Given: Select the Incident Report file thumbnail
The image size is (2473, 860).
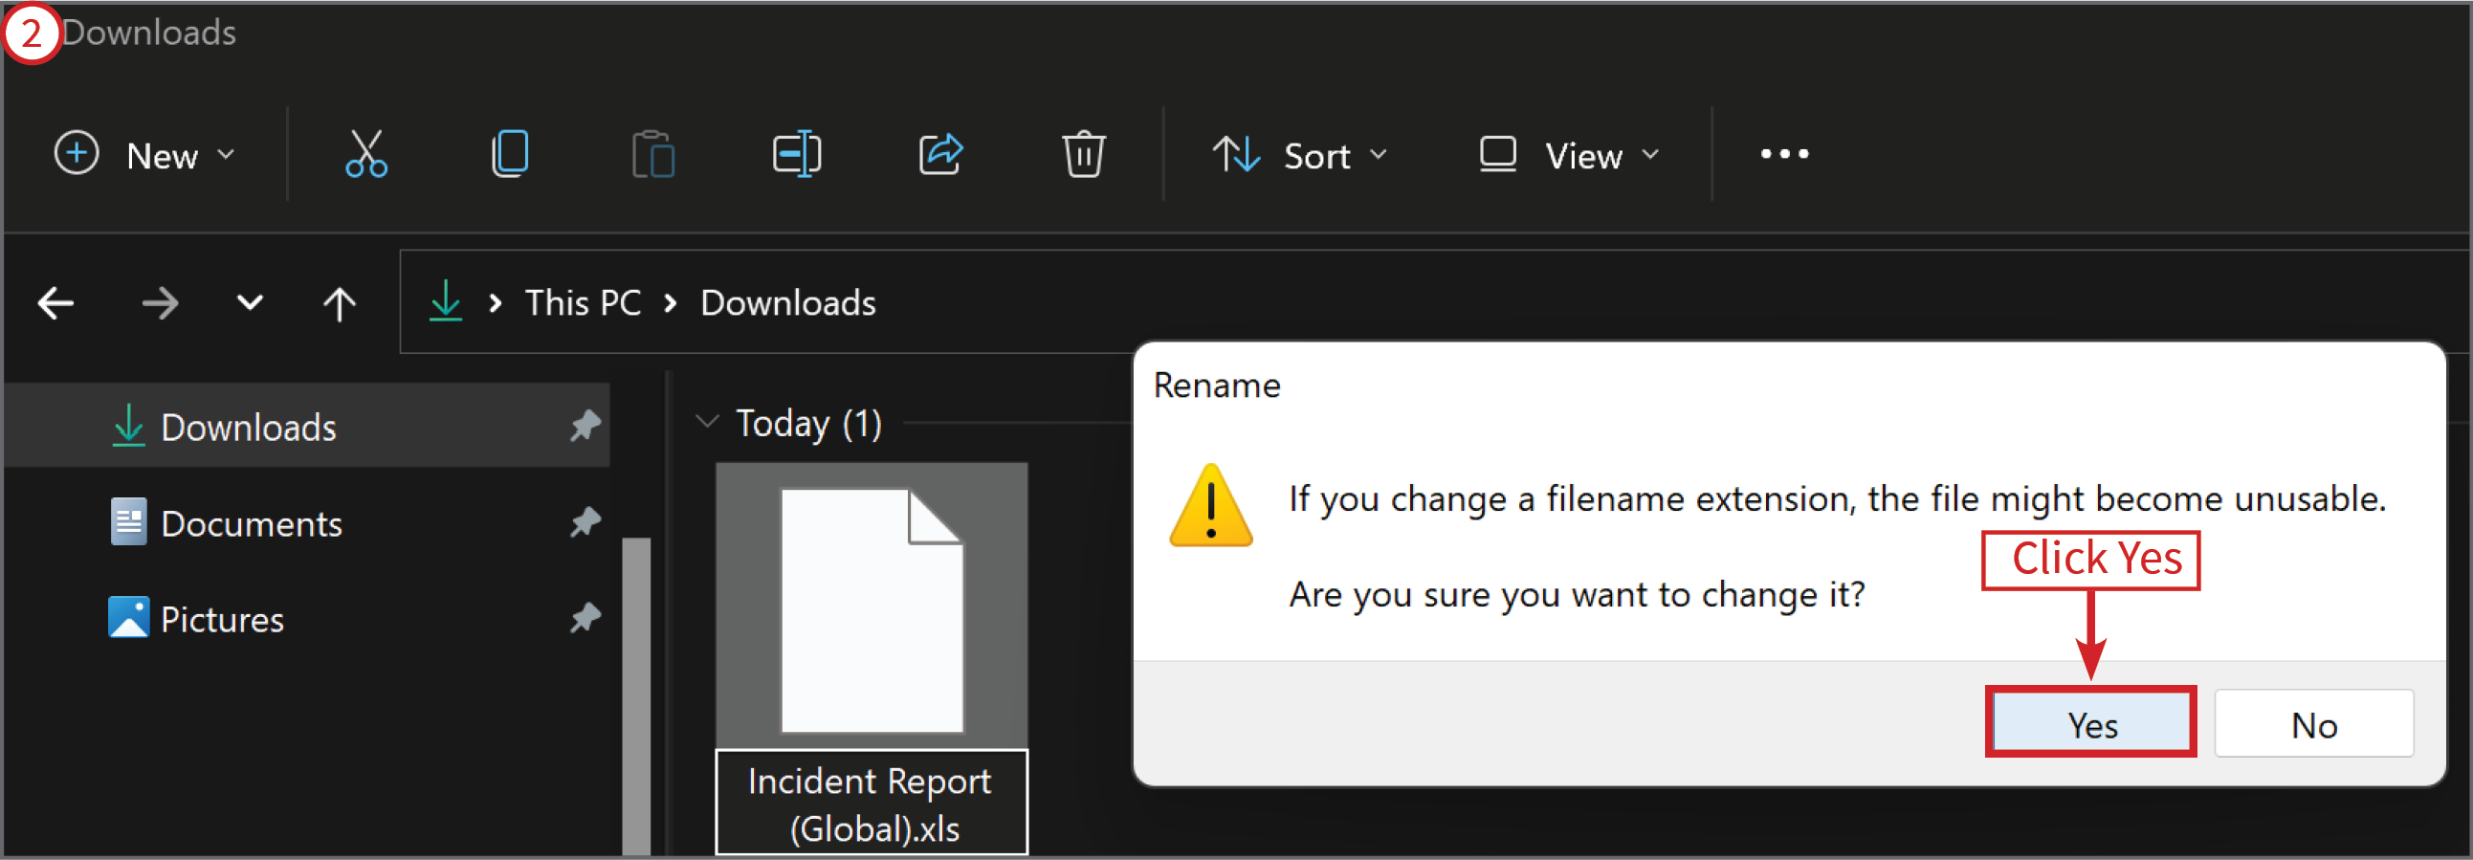Looking at the screenshot, I should (x=872, y=609).
